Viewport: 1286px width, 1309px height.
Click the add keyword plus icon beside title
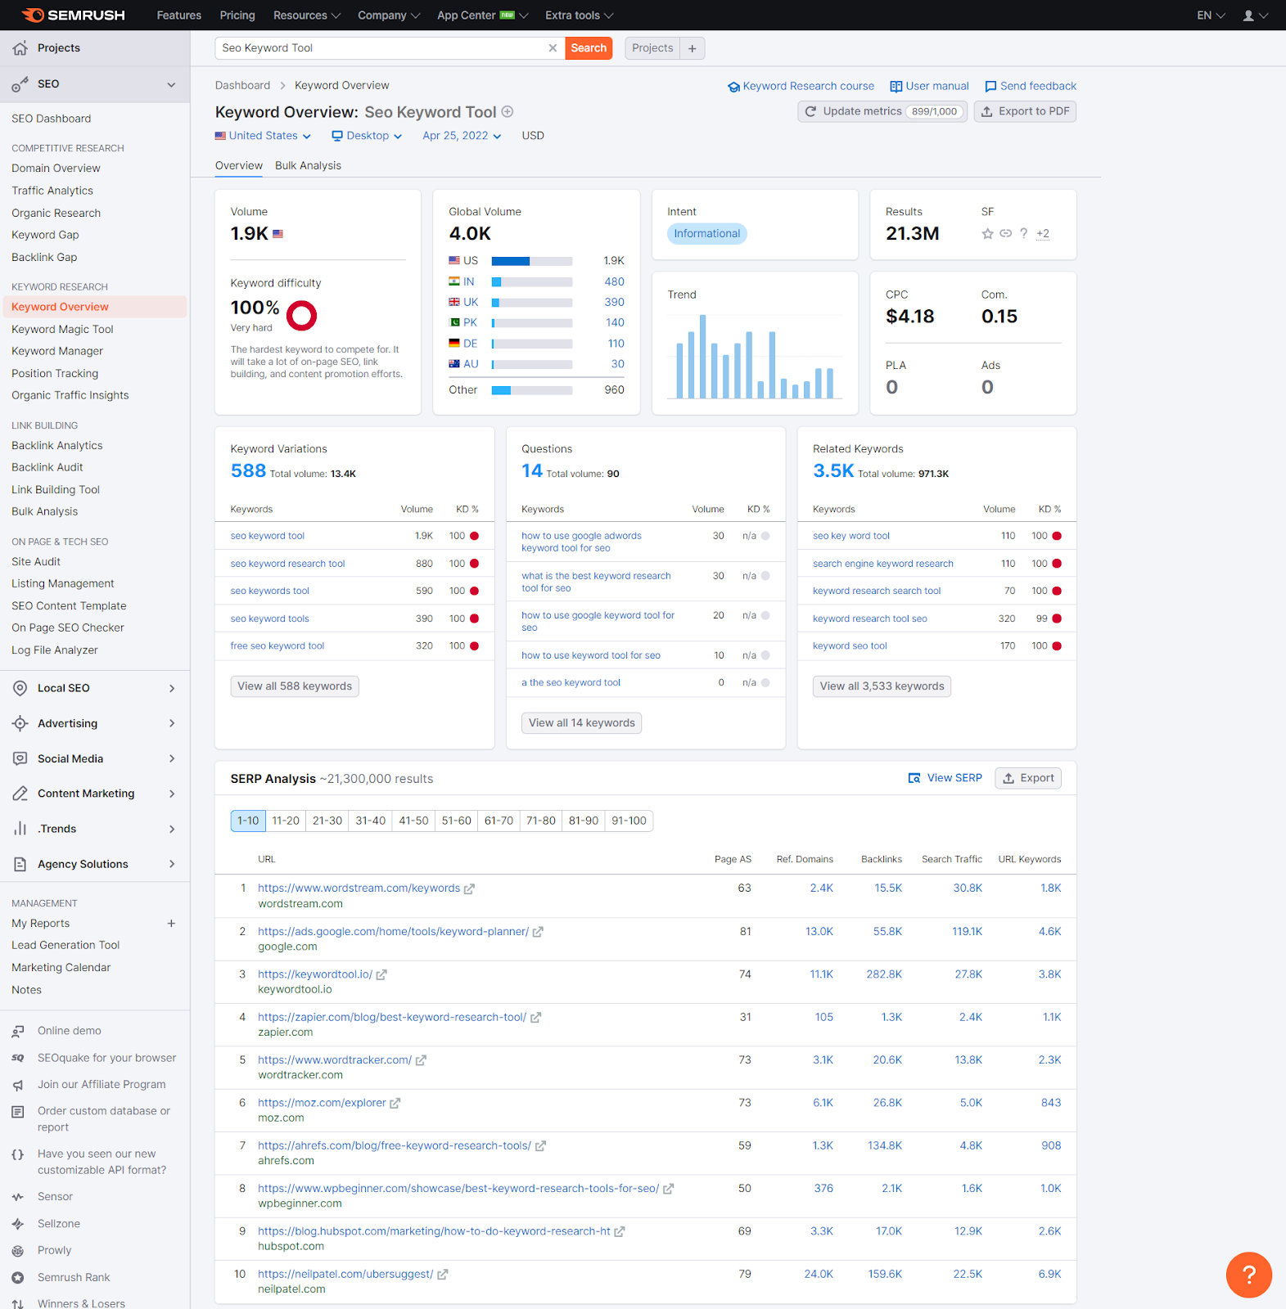(x=508, y=112)
